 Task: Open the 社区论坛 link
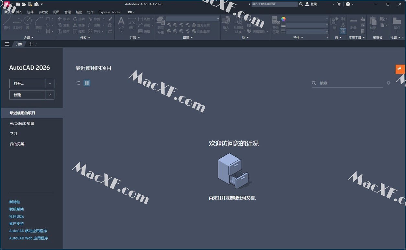pyautogui.click(x=17, y=216)
